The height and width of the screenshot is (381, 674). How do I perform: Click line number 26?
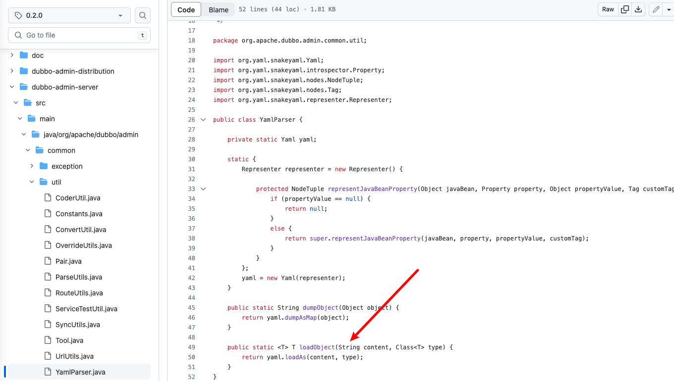click(192, 120)
